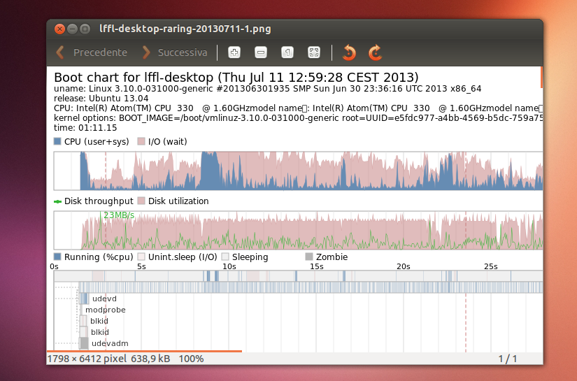Minimize the image viewer window
Image resolution: width=577 pixels, height=381 pixels.
tap(72, 29)
